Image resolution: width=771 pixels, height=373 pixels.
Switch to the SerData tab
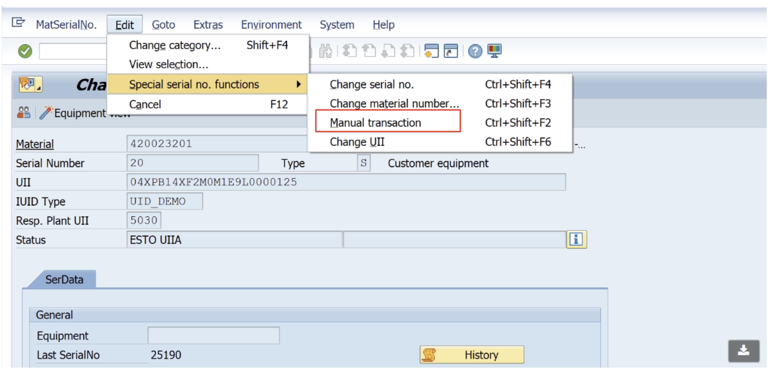pyautogui.click(x=64, y=280)
